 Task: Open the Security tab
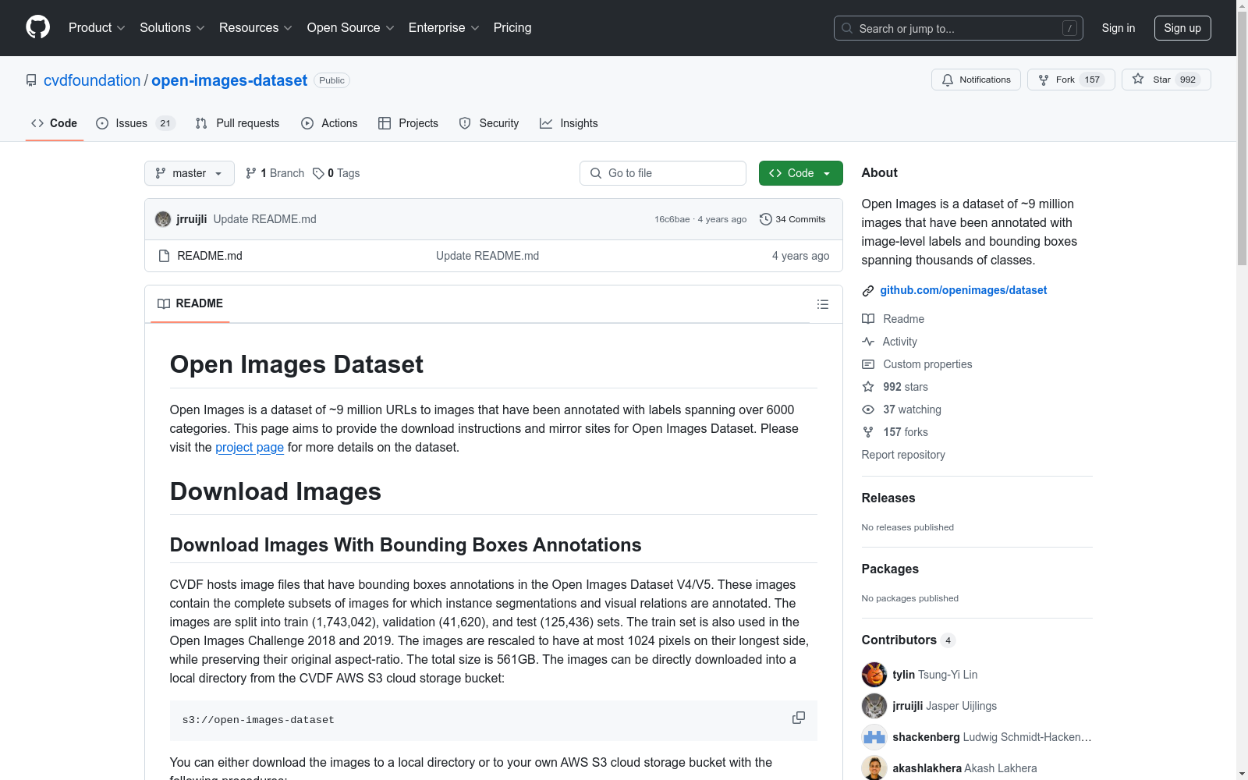489,123
